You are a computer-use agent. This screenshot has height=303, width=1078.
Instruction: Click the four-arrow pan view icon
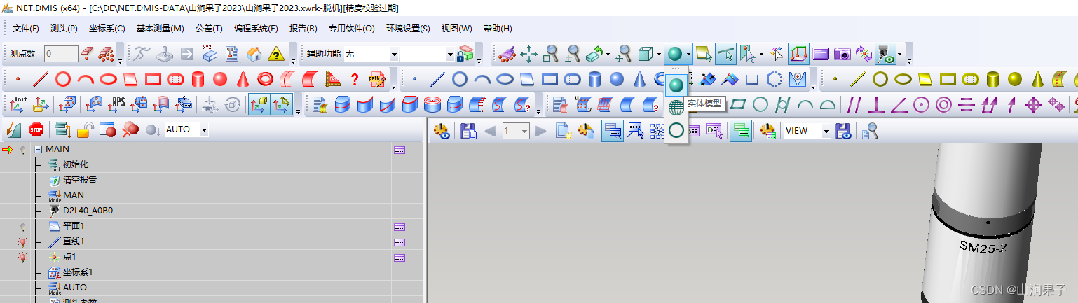tap(528, 53)
